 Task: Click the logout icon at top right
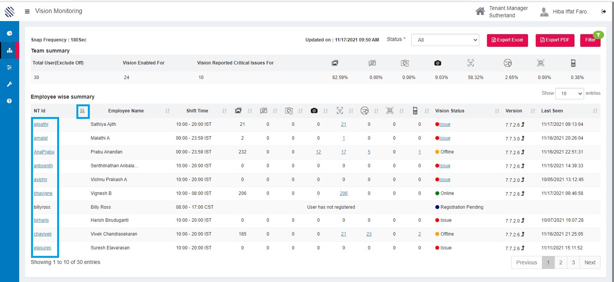[604, 12]
